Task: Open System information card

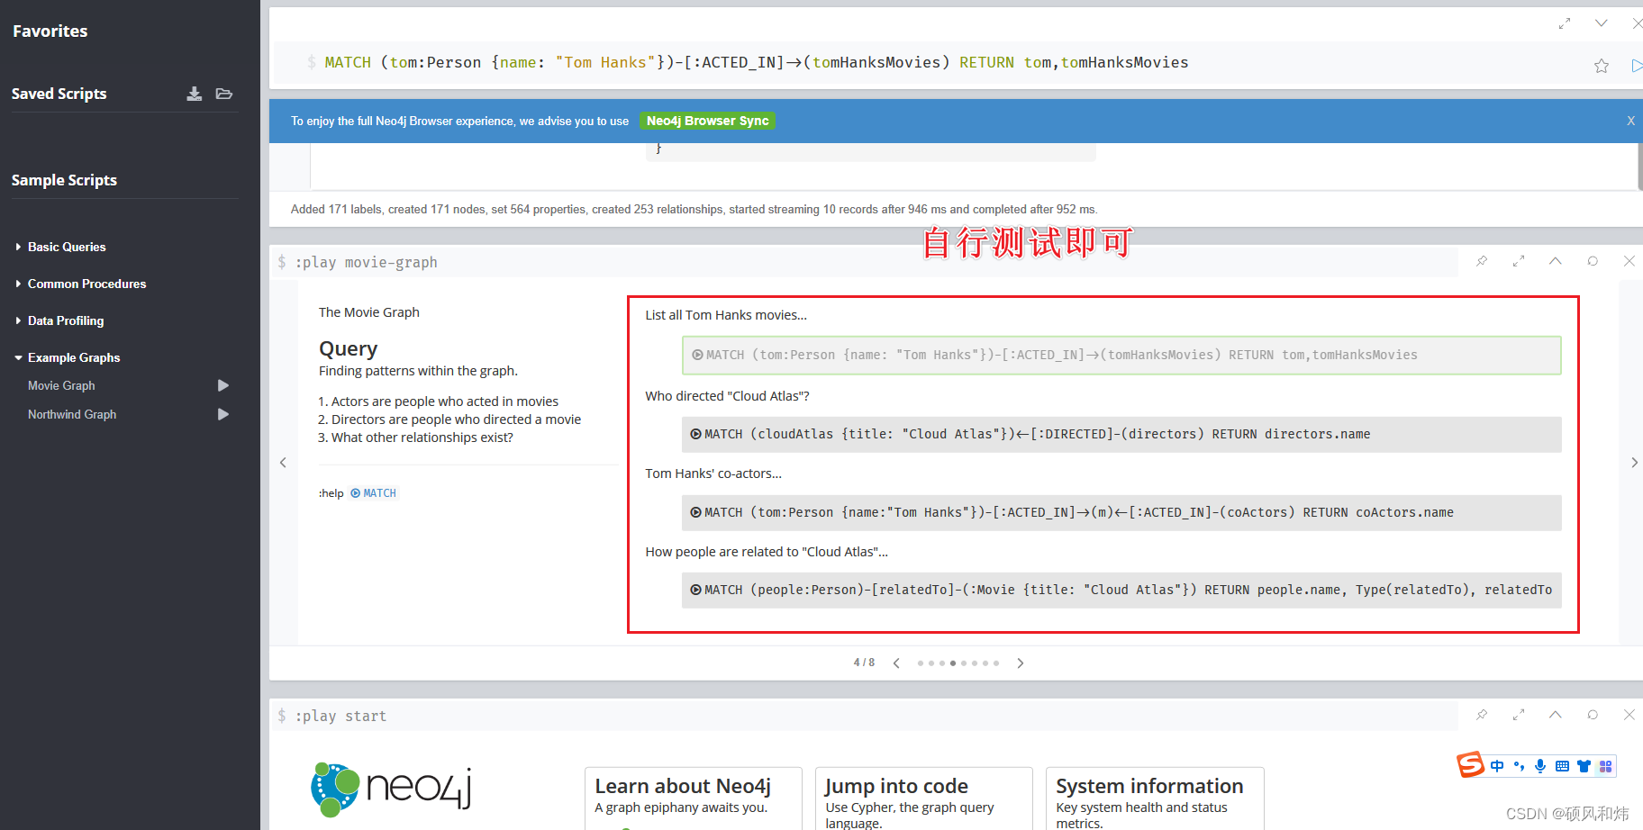Action: [1155, 798]
